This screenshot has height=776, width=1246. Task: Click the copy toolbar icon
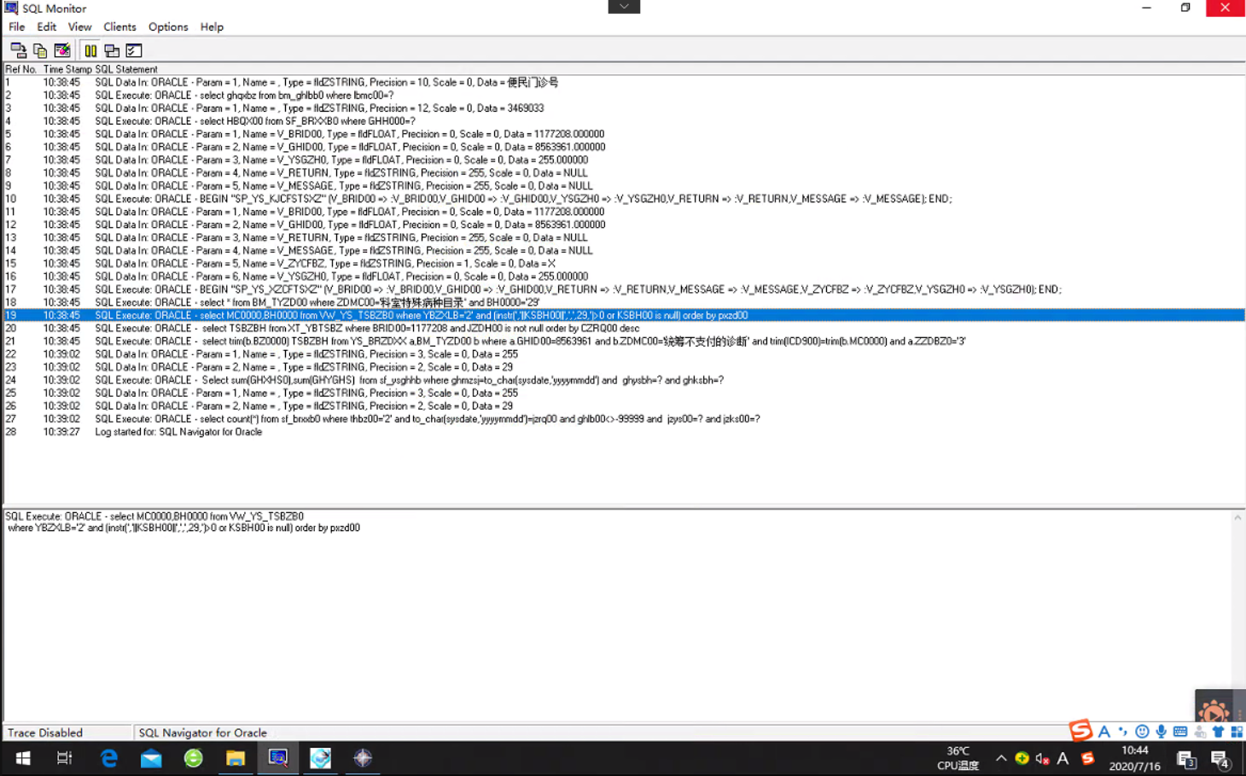[x=40, y=50]
